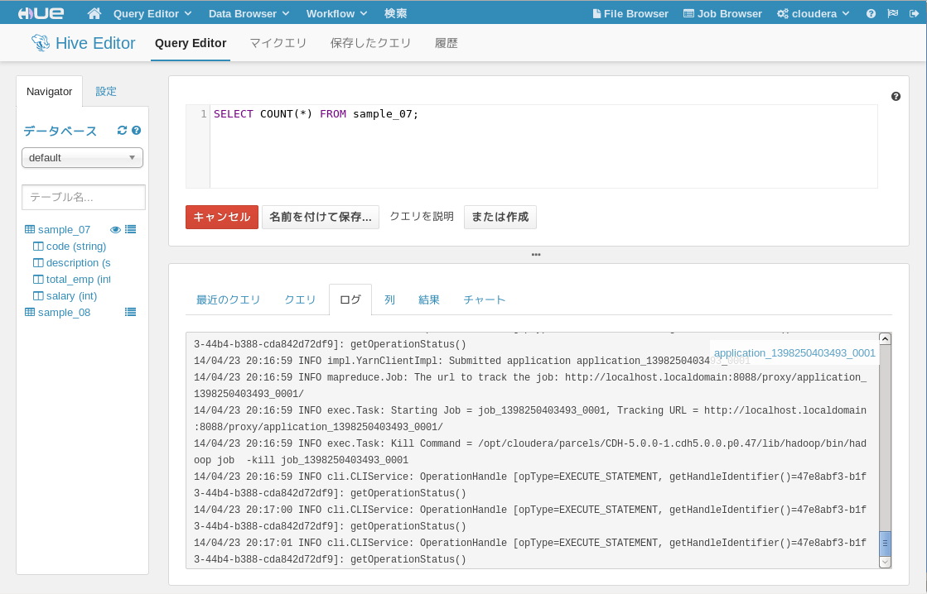Open application_1398250403493_0001 job link
This screenshot has height=594, width=927.
(794, 352)
